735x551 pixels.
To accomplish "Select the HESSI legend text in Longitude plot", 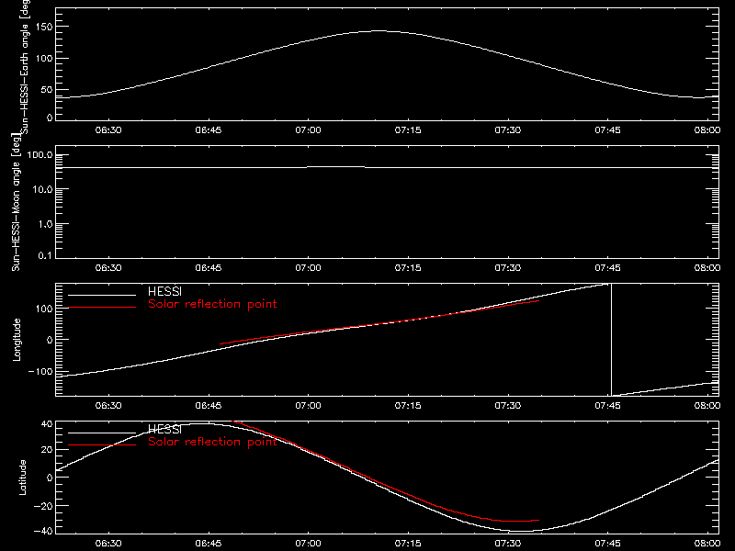I will click(x=164, y=291).
